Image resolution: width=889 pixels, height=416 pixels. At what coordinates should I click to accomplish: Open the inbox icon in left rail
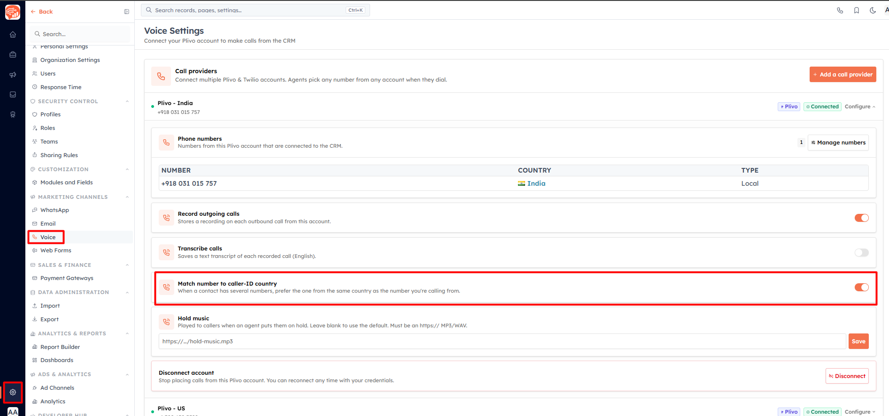(x=13, y=94)
